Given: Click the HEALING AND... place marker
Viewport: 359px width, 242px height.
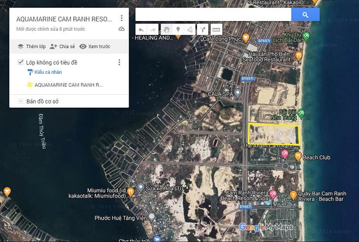Looking at the screenshot, I should click(x=178, y=37).
